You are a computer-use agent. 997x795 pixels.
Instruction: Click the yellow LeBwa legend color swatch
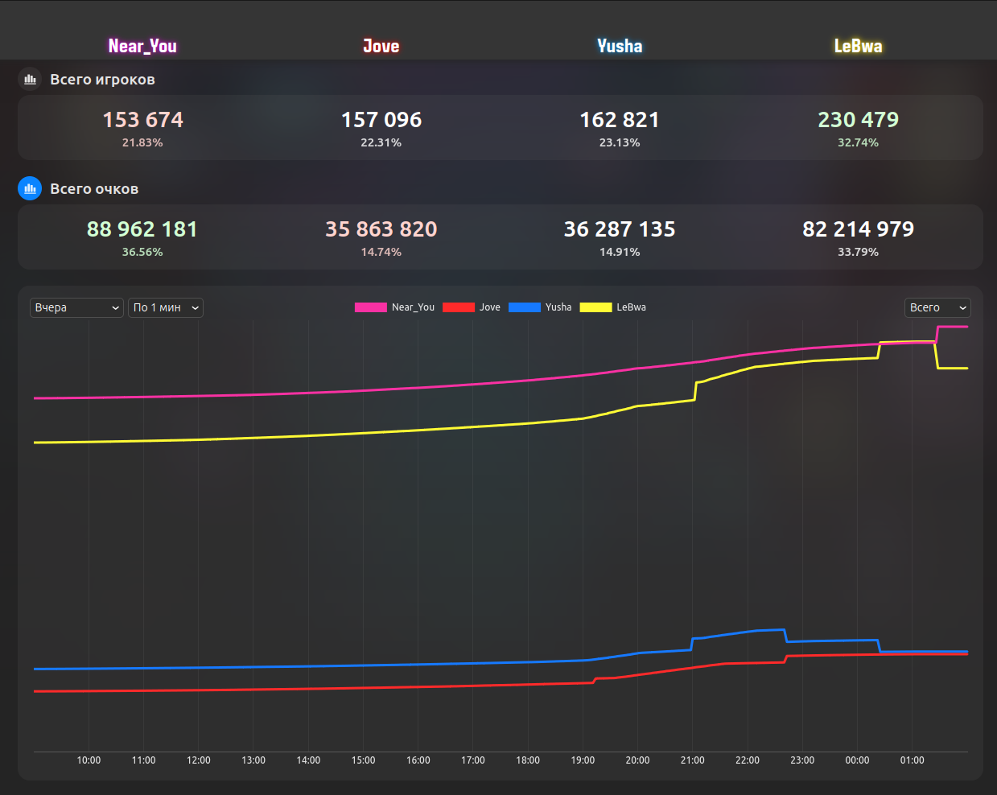(595, 307)
